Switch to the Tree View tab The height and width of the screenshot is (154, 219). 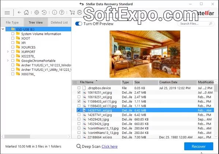point(36,22)
